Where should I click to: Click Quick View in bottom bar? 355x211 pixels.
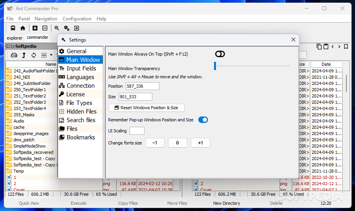coord(29,203)
